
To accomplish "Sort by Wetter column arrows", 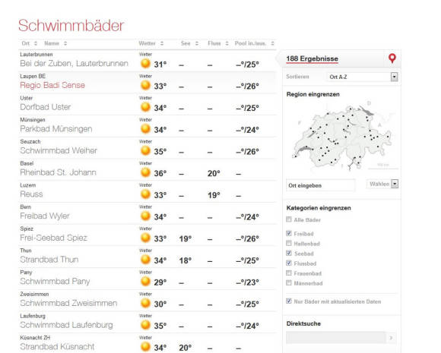I will [162, 43].
